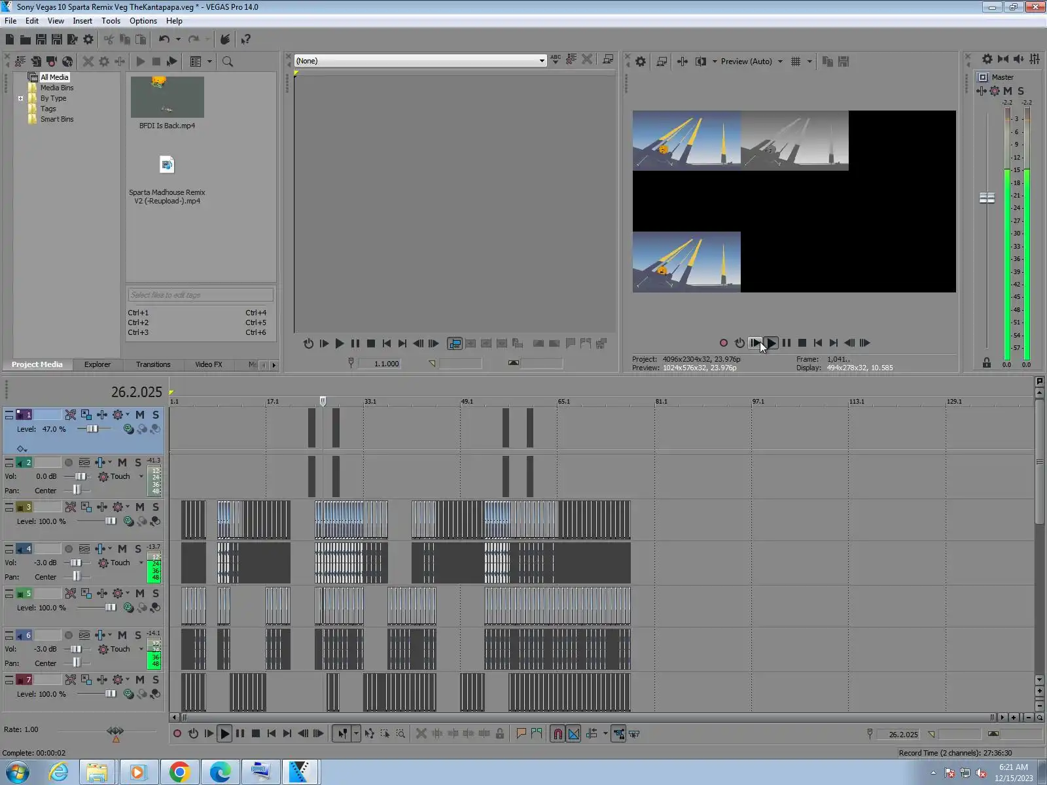Pause playback in Video Preview window
The width and height of the screenshot is (1047, 785).
(x=787, y=343)
